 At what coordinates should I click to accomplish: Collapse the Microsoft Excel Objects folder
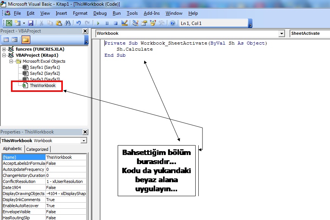click(11, 61)
